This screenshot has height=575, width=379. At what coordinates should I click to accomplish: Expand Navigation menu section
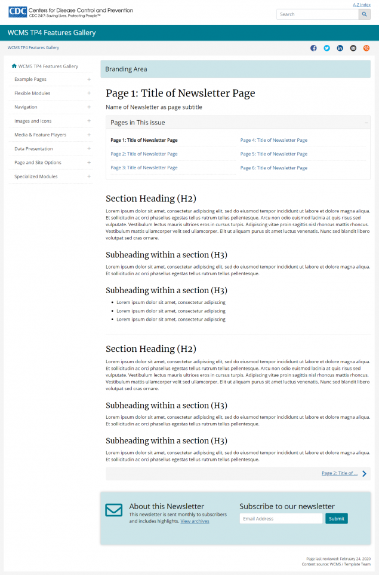coord(89,107)
